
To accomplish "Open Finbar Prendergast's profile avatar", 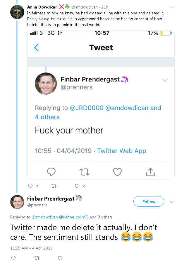I will (x=17, y=202).
